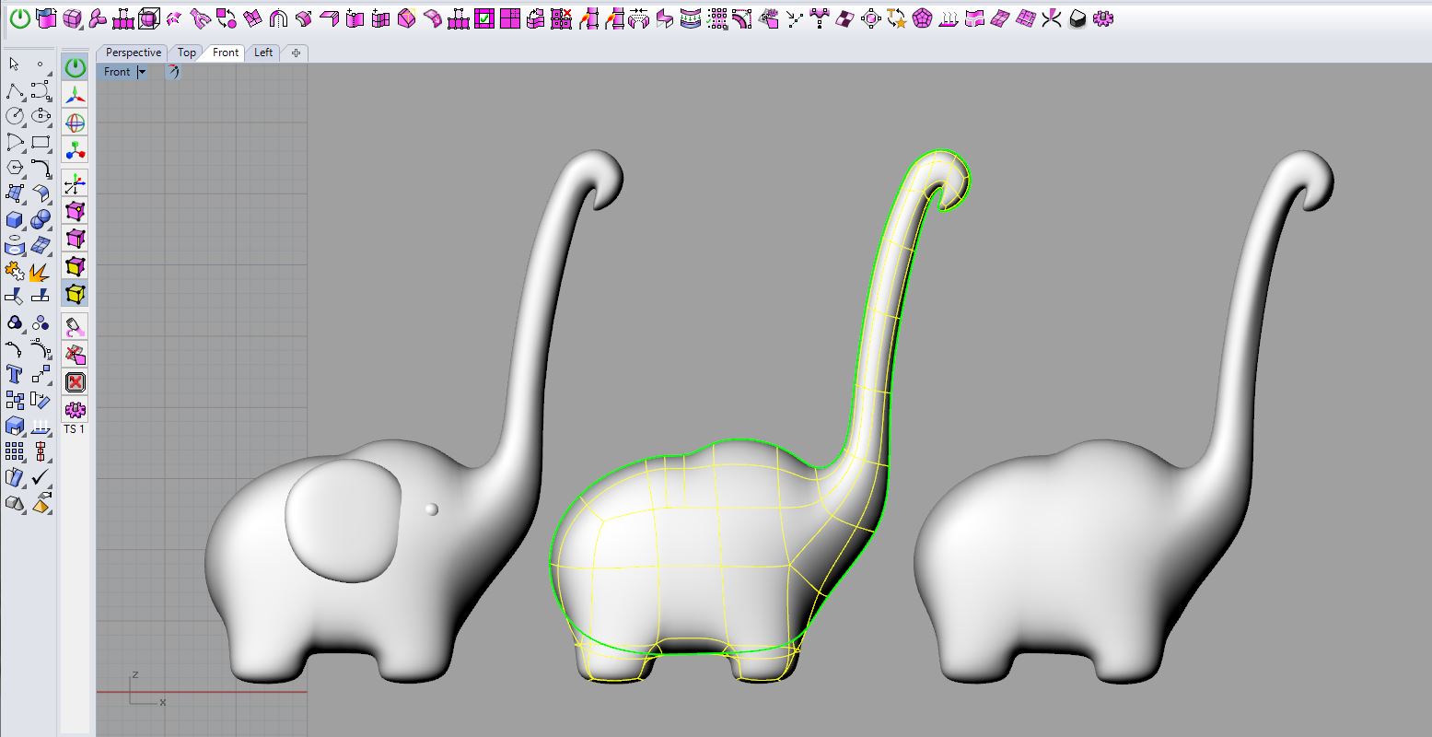
Task: Select the Fillet curves tool
Action: (x=41, y=168)
